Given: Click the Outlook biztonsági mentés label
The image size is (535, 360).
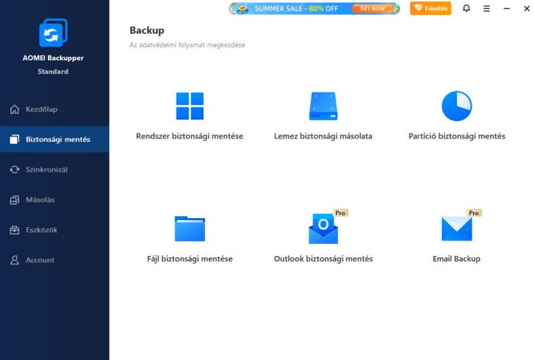Looking at the screenshot, I should tap(323, 259).
